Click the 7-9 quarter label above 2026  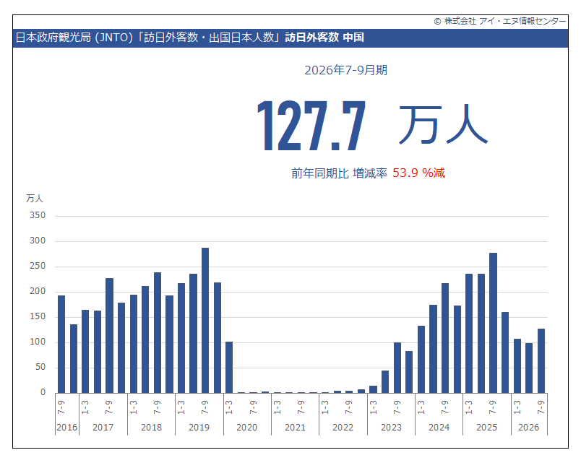541,407
